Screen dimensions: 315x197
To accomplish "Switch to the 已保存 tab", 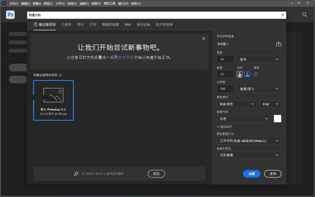I will click(67, 24).
